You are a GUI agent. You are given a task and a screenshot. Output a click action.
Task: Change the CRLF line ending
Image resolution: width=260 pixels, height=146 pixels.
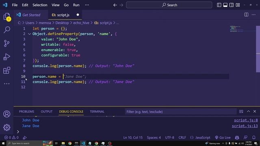pyautogui.click(x=182, y=137)
